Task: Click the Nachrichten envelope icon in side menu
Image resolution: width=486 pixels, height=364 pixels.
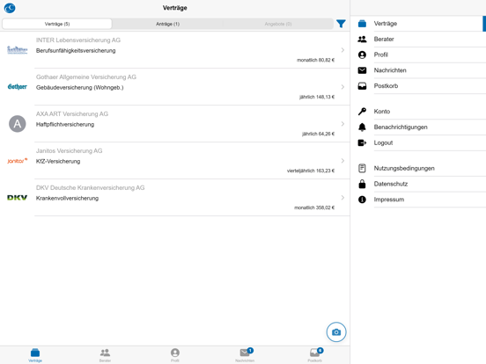Action: pyautogui.click(x=362, y=70)
